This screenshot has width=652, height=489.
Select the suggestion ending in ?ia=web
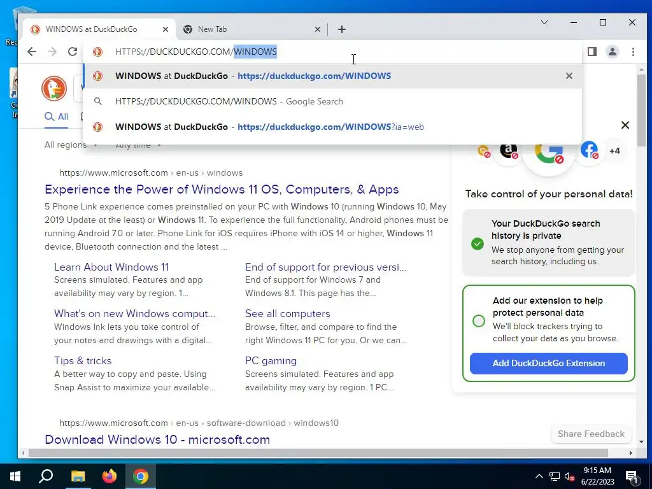coord(332,127)
